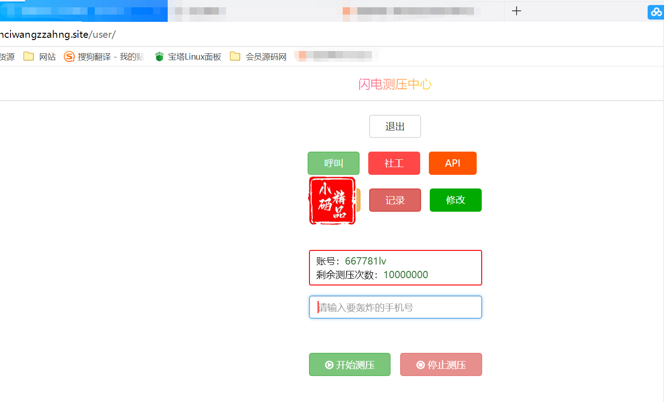This screenshot has width=664, height=402.
Task: Focus the phone number input field
Action: pyautogui.click(x=396, y=307)
